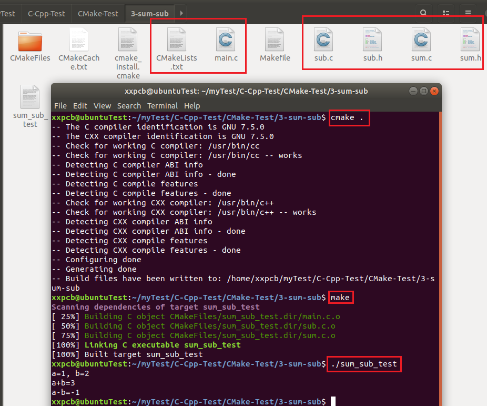Click 'Linking C executable sum_sub_test' line

coord(163,345)
